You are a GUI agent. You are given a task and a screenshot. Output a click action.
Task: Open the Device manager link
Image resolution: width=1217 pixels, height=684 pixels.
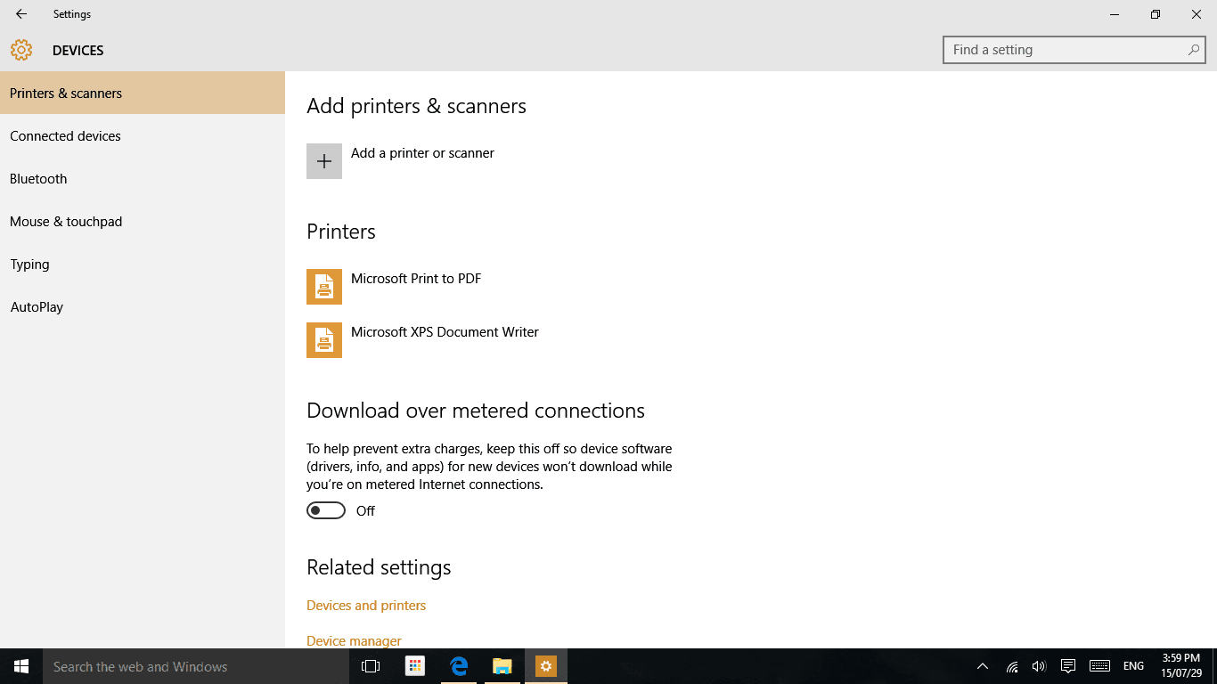(x=354, y=640)
